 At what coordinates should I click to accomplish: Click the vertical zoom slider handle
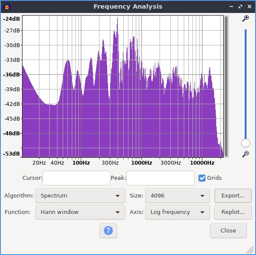coord(245,143)
